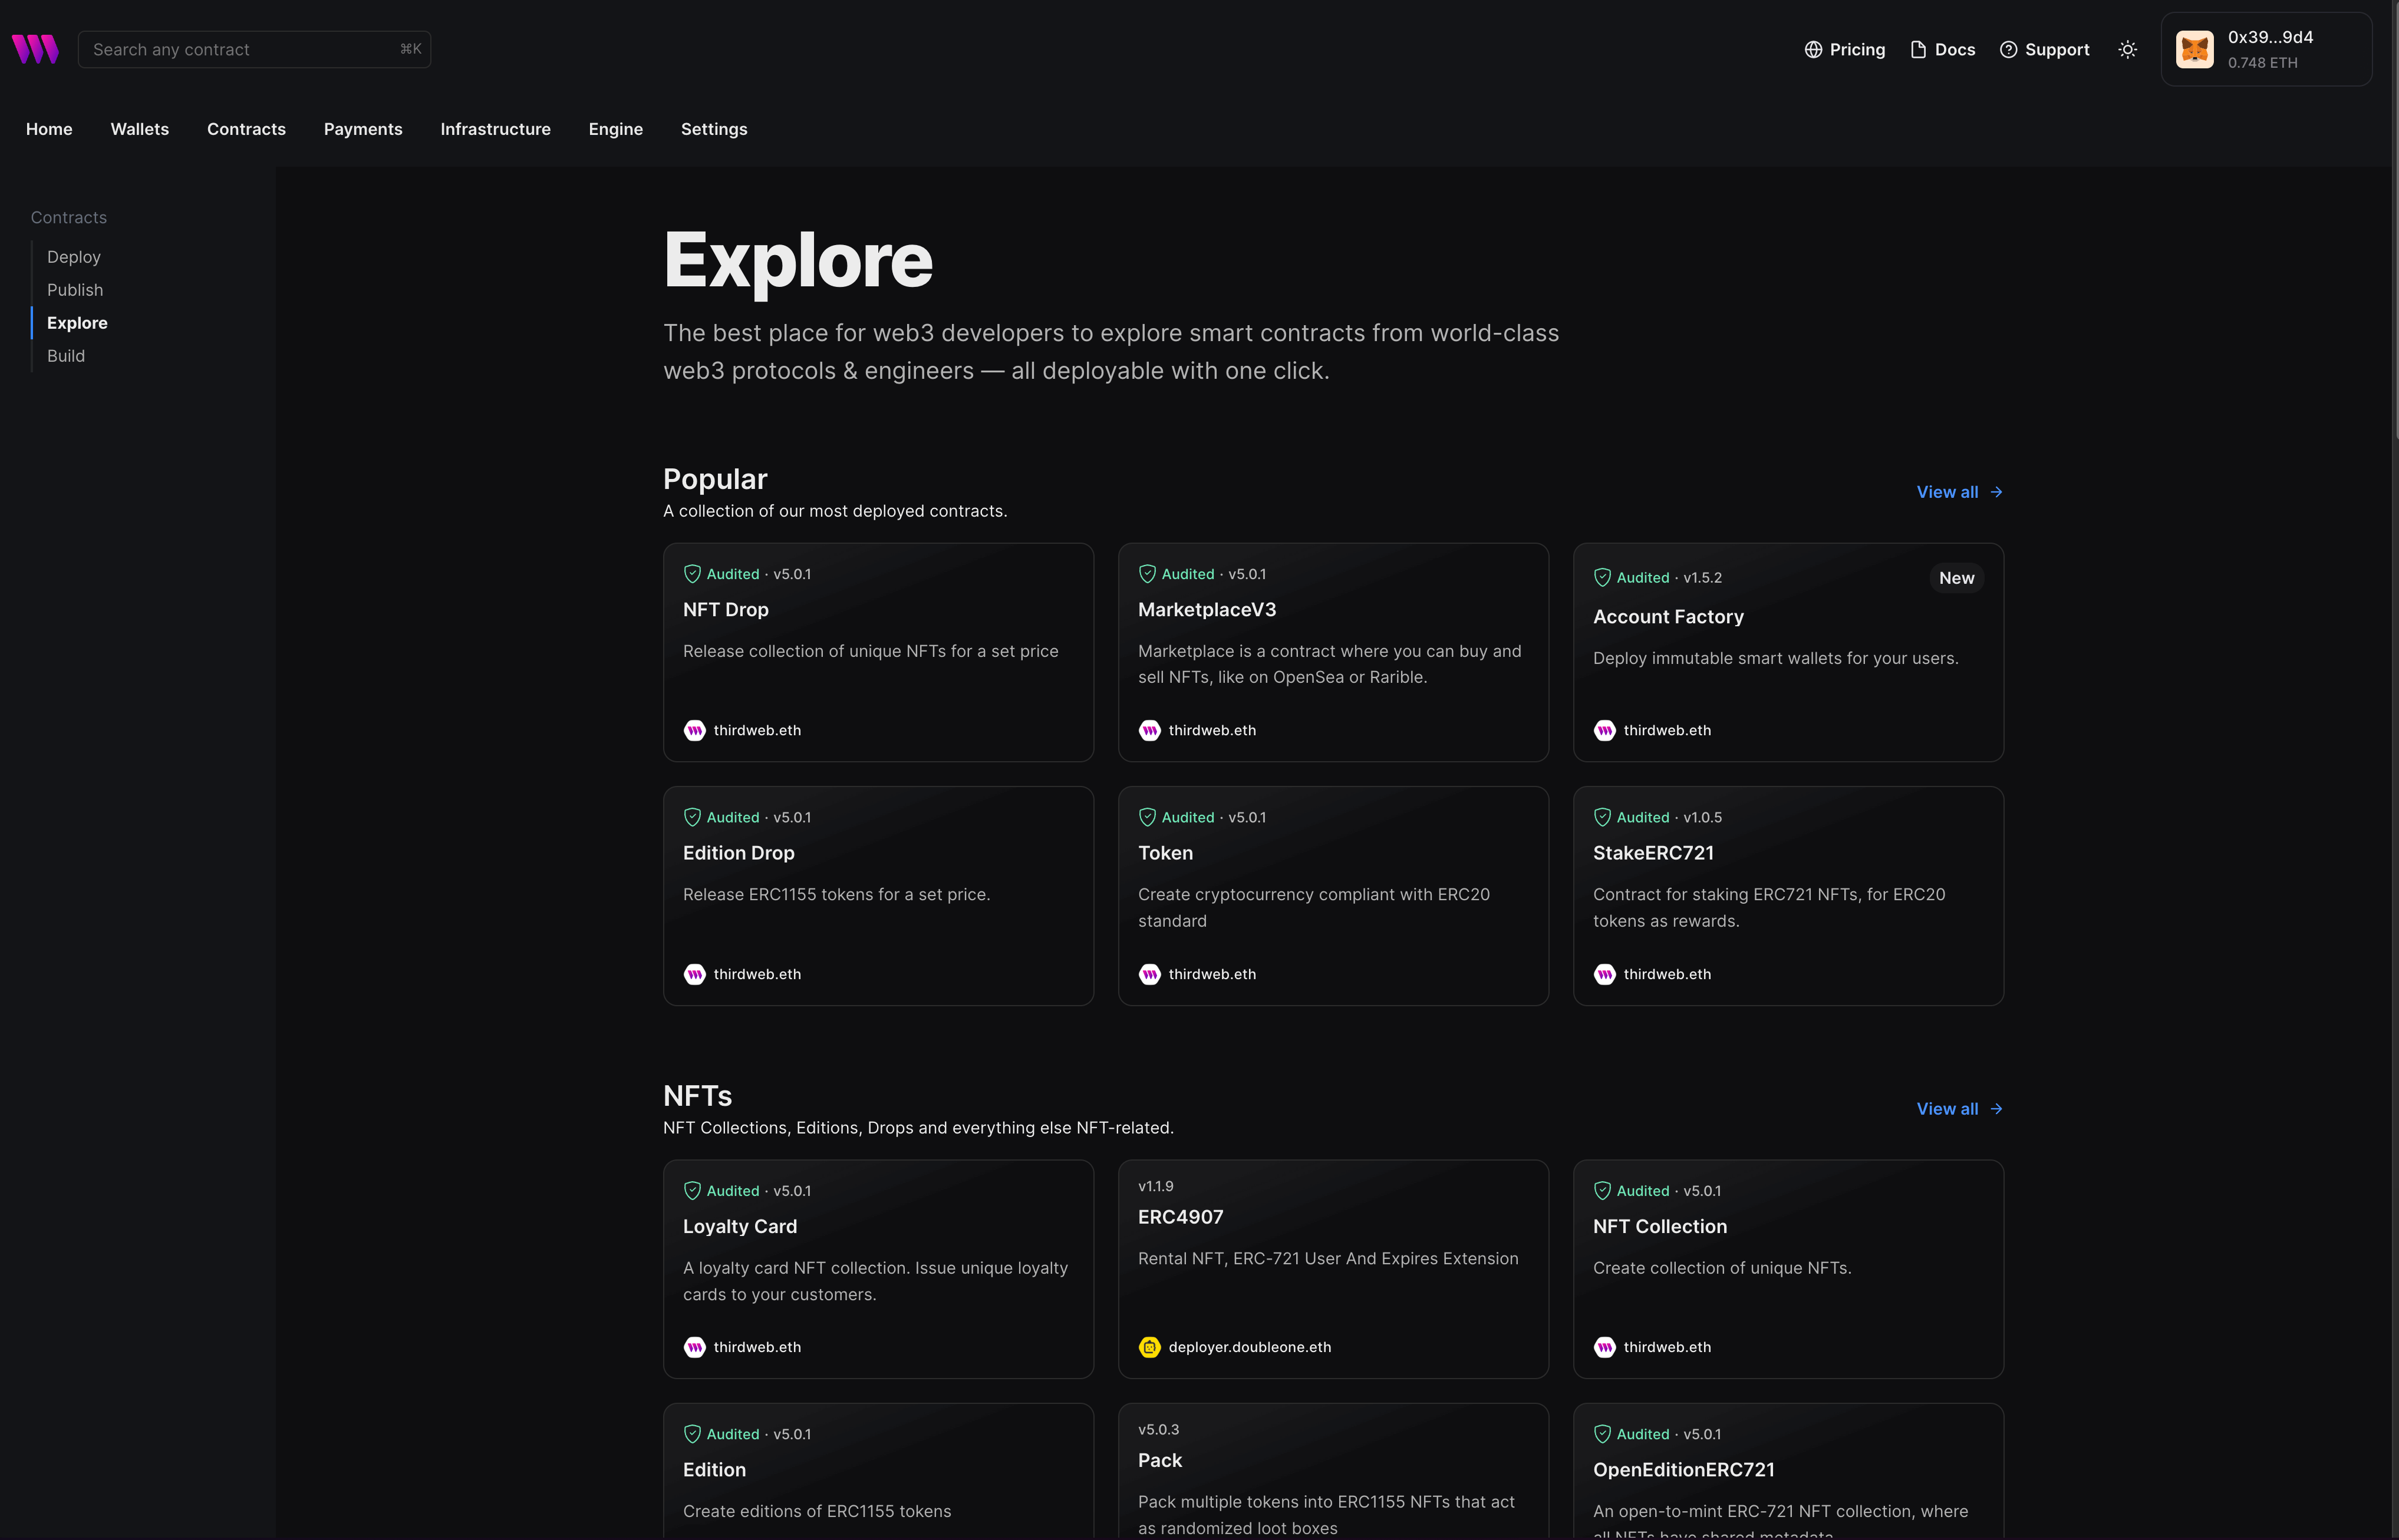Open the MetaMask wallet badge showing 0x39...9d4
2399x1540 pixels.
point(2267,48)
